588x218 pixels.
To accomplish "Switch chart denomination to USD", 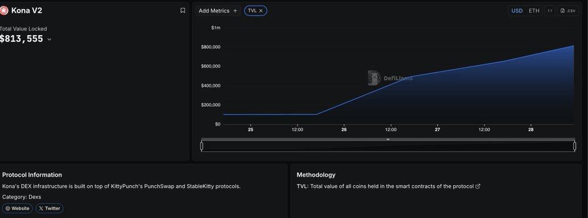I will coord(517,11).
